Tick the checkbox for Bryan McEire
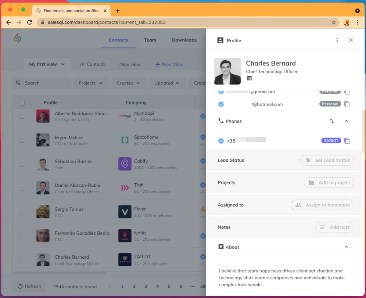The width and height of the screenshot is (366, 298). tap(22, 140)
